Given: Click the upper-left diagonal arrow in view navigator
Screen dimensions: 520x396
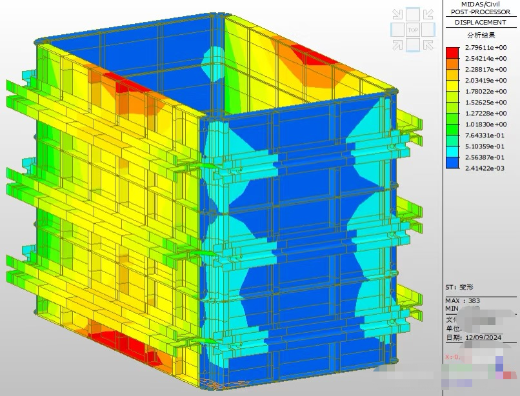Looking at the screenshot, I should click(x=397, y=14).
